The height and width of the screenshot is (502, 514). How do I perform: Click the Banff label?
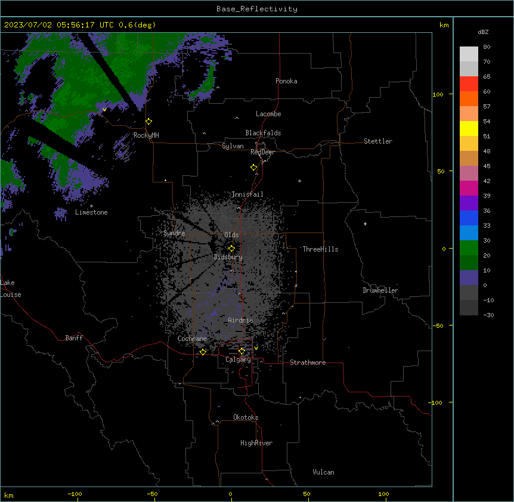[x=74, y=338]
